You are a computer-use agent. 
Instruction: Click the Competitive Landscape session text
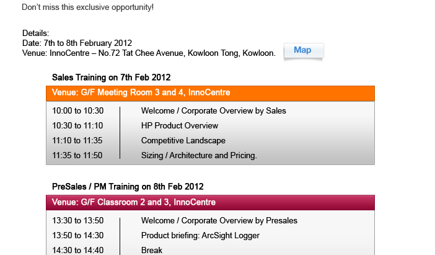[x=183, y=141]
